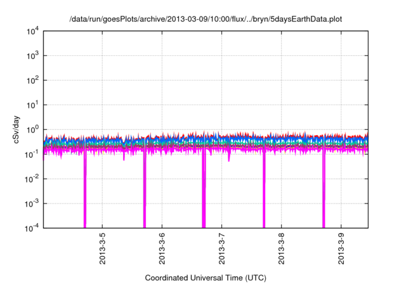Image resolution: width=406 pixels, height=284 pixels.
Task: Click the 10^2 y-axis tick label
Action: [33, 81]
